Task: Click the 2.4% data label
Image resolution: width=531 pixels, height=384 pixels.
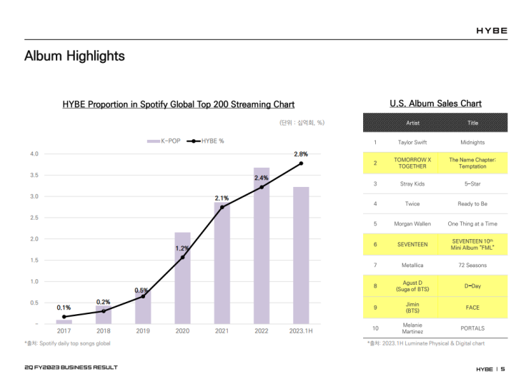Action: tap(261, 178)
